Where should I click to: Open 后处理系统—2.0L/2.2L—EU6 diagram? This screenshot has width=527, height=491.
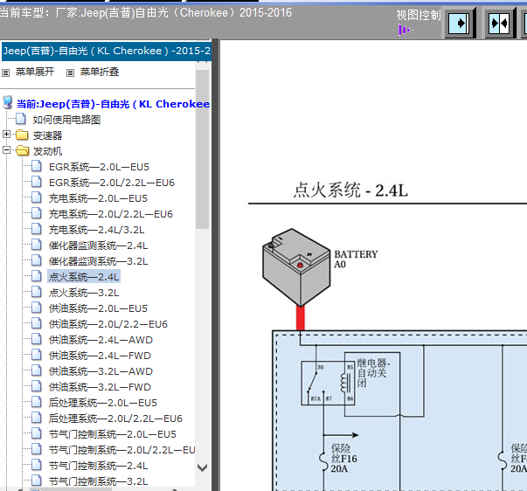click(x=115, y=418)
